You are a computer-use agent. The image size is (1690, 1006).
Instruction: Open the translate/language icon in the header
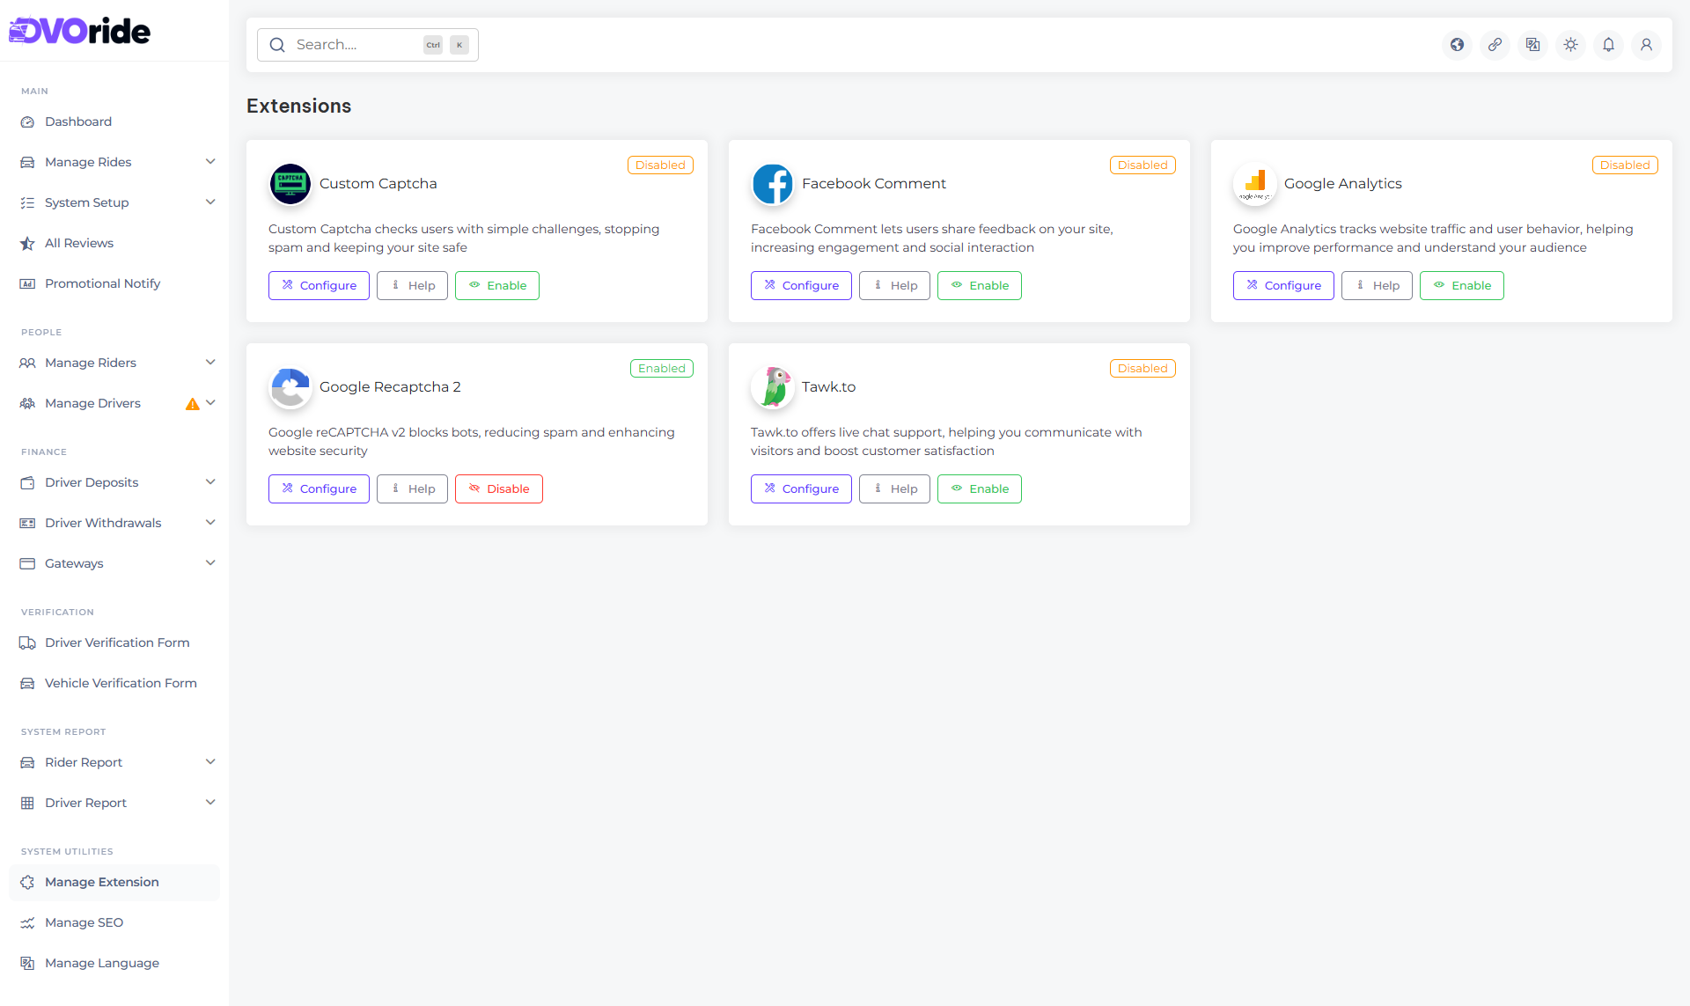[1532, 44]
